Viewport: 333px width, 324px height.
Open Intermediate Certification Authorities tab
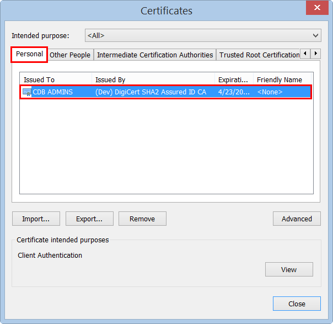pyautogui.click(x=155, y=55)
